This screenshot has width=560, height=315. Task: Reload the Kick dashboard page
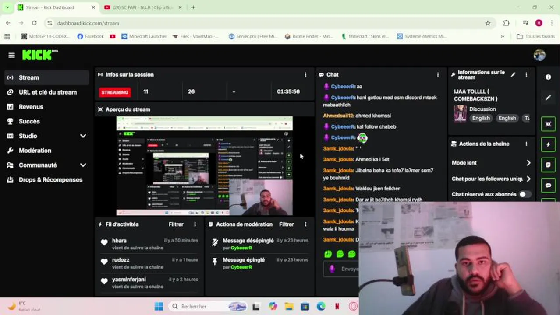34,23
